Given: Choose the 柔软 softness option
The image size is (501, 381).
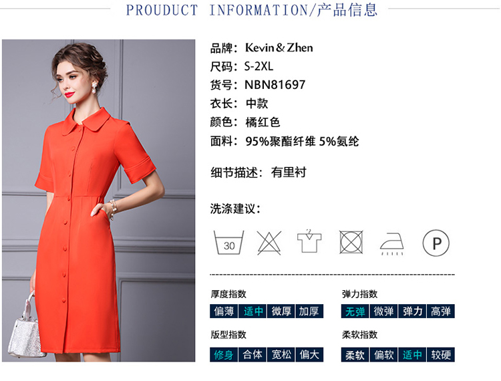Looking at the screenshot, I should coord(355,355).
